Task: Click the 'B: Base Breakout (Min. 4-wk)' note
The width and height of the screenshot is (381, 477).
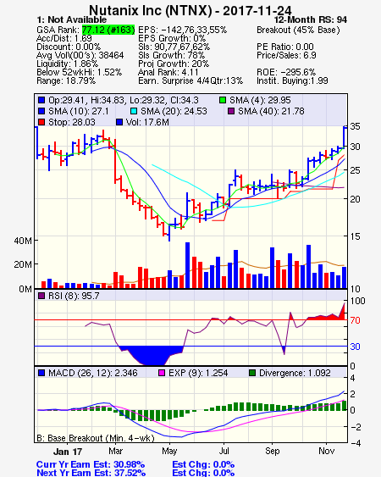Action: [x=96, y=438]
